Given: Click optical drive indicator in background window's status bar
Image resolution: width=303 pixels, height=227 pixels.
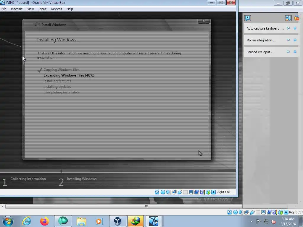Looking at the screenshot, I should [x=235, y=212].
